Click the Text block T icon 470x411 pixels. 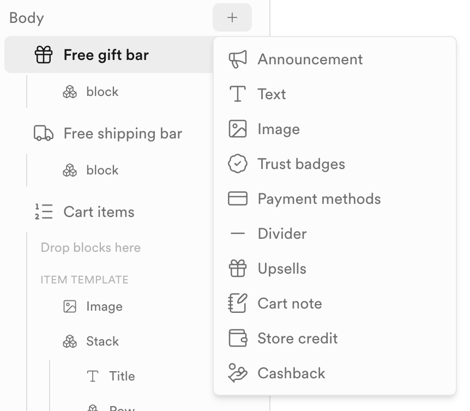(237, 94)
